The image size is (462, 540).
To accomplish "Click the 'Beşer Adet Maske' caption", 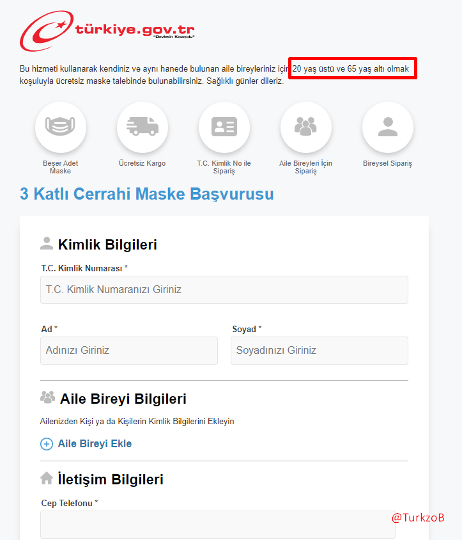I will click(x=61, y=167).
